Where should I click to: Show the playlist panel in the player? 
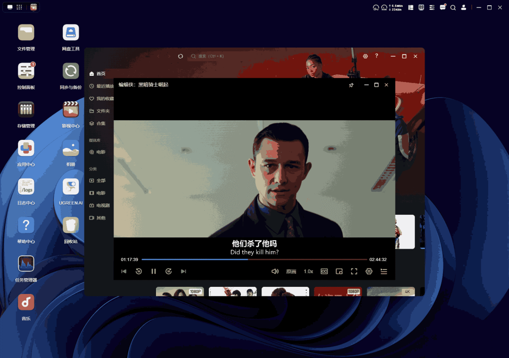pyautogui.click(x=384, y=271)
